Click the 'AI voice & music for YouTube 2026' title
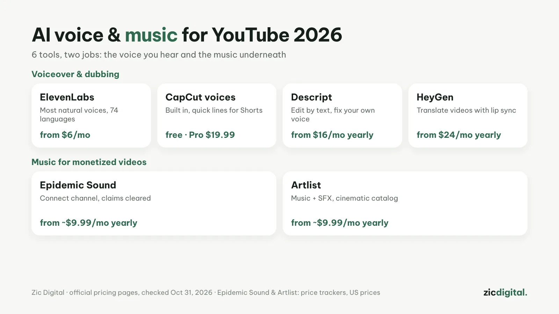This screenshot has width=559, height=314. [x=187, y=35]
